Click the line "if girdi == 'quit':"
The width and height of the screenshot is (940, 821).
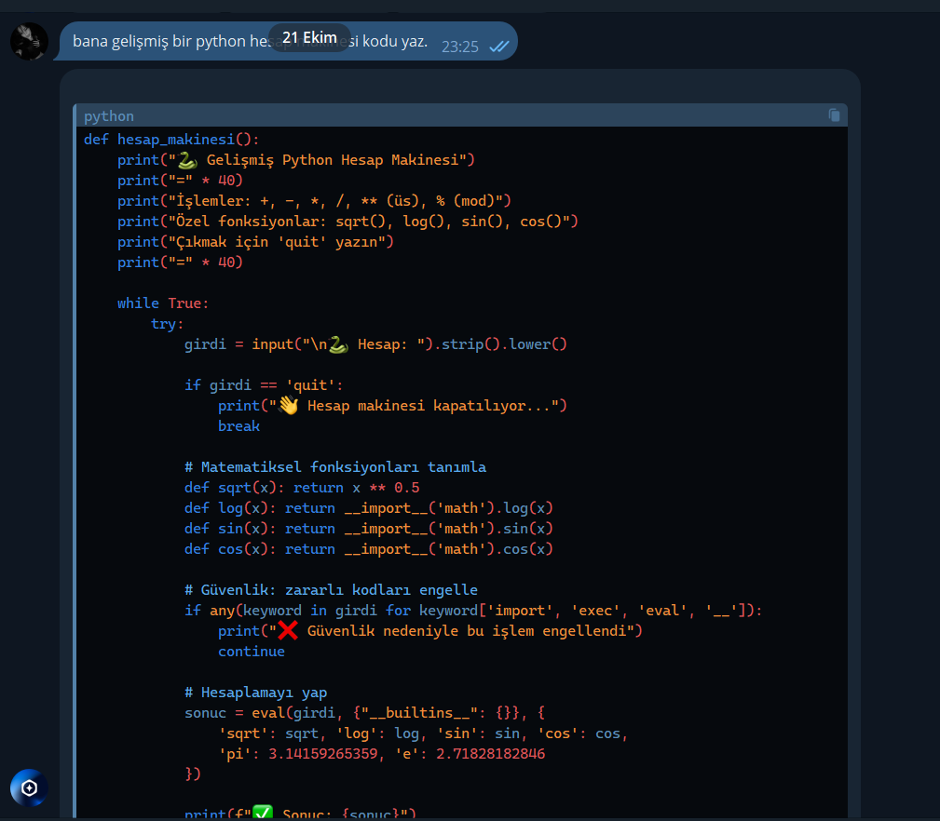tap(264, 385)
